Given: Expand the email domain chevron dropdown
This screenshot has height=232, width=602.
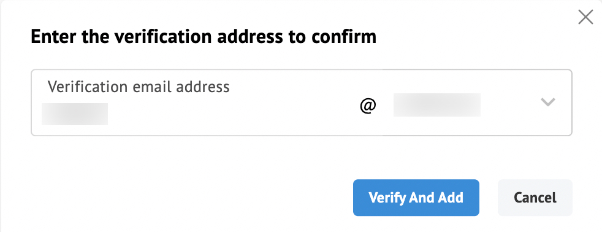Looking at the screenshot, I should [548, 102].
